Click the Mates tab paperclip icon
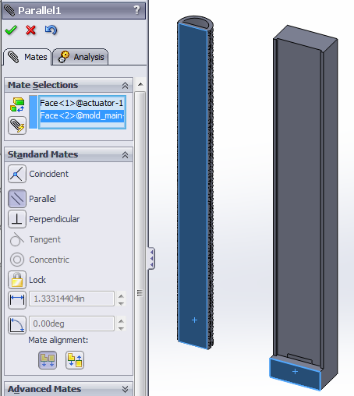Image resolution: width=354 pixels, height=396 pixels. pyautogui.click(x=13, y=57)
